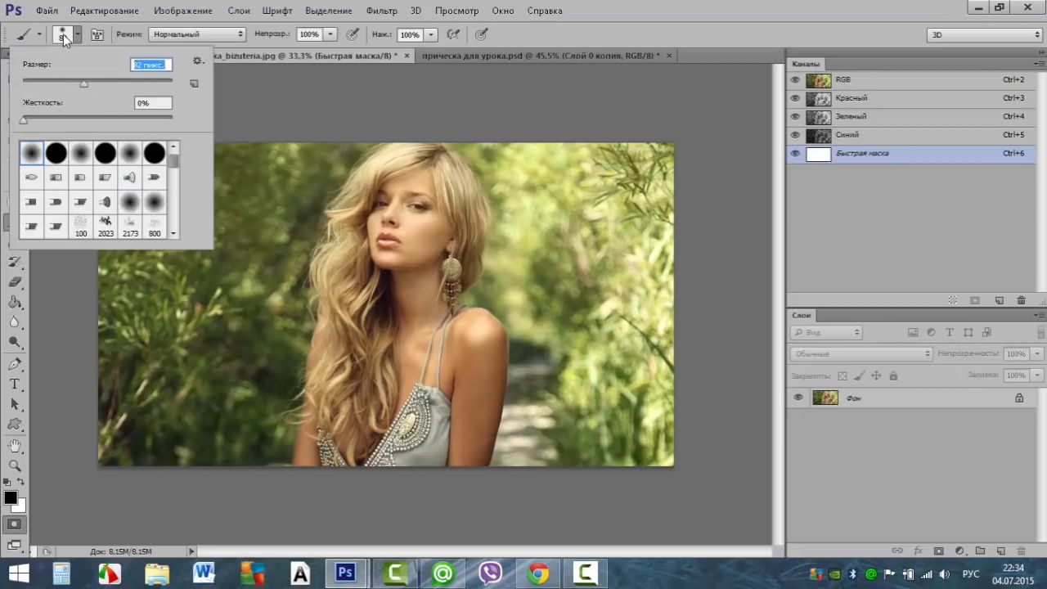Image resolution: width=1047 pixels, height=589 pixels.
Task: Select the Eraser tool
Action: coord(15,281)
